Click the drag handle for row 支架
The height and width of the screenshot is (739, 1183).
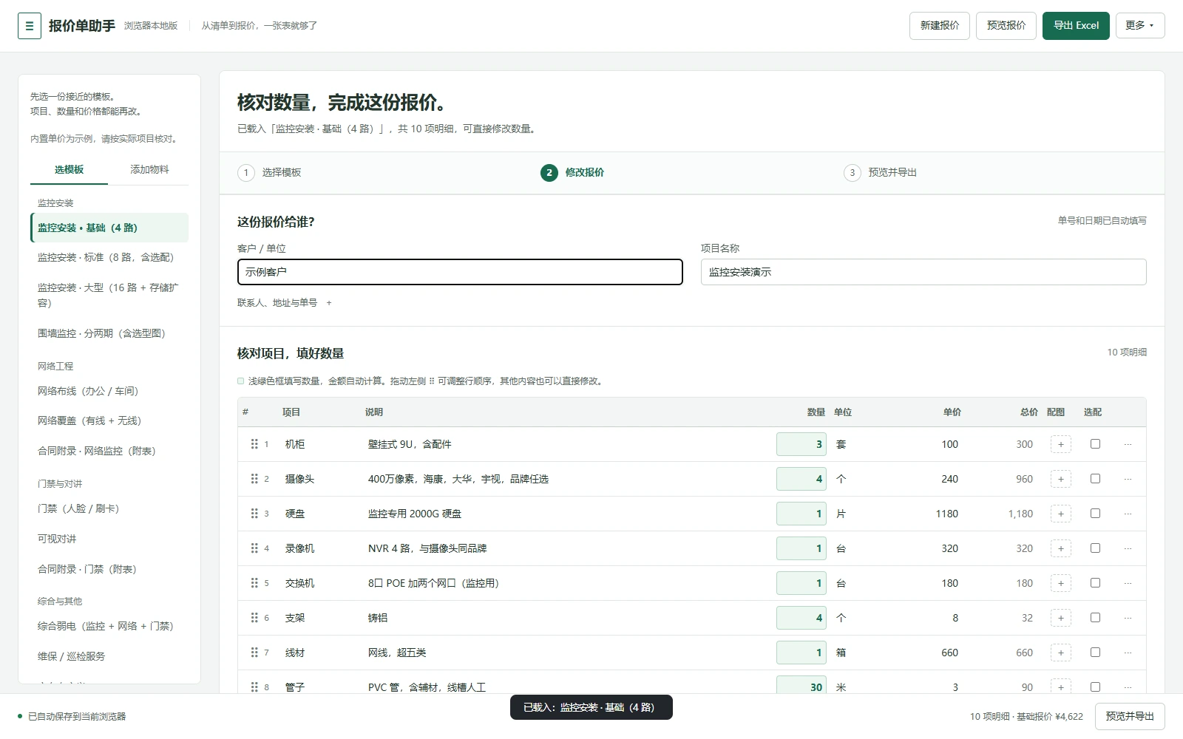pos(254,618)
